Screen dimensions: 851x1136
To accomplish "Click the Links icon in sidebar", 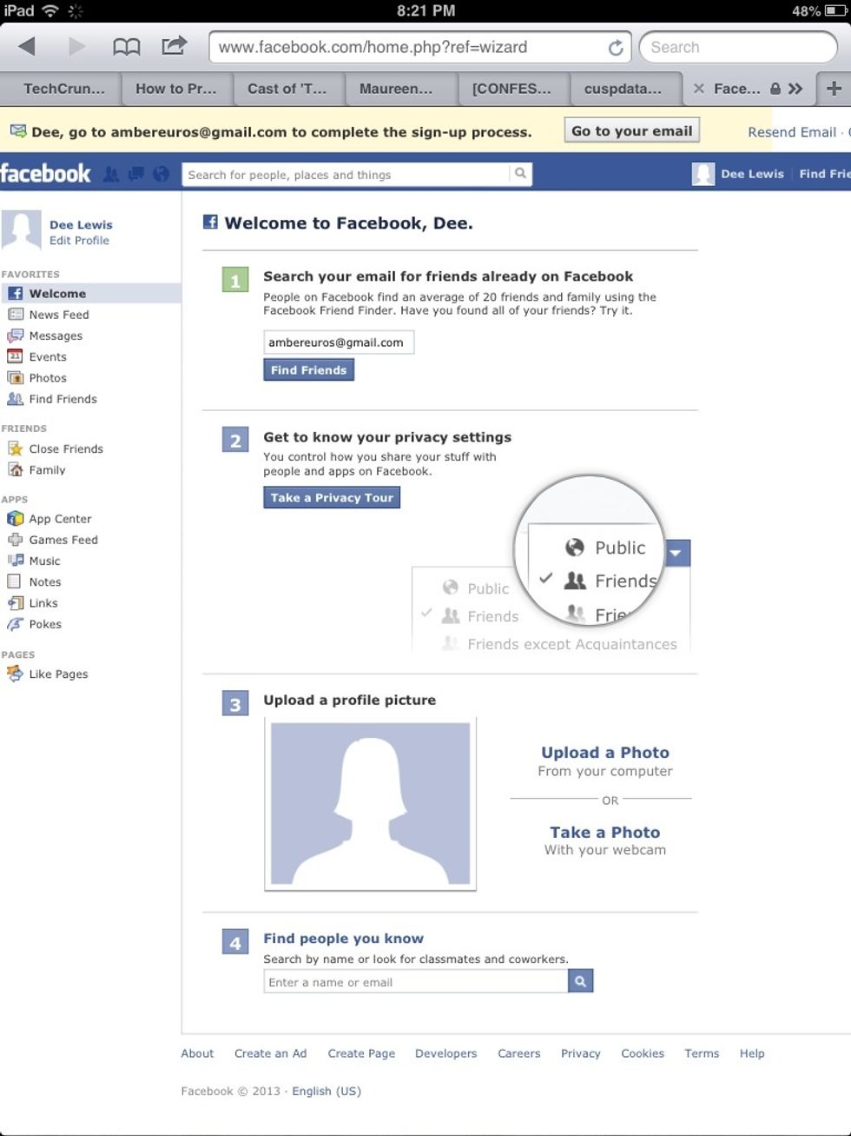I will [x=15, y=602].
